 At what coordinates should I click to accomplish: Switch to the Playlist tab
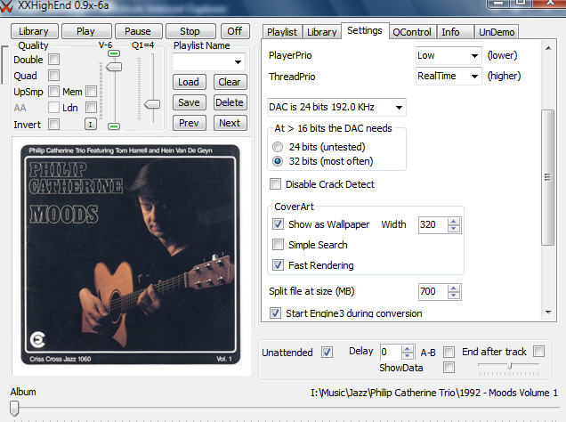click(282, 32)
